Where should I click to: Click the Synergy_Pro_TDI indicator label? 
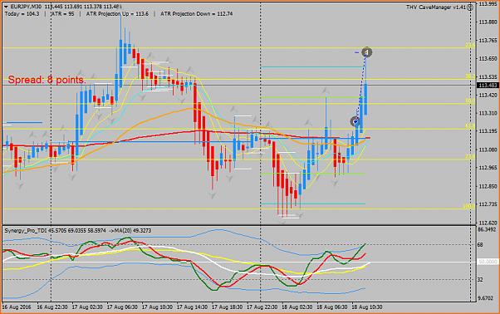point(26,230)
